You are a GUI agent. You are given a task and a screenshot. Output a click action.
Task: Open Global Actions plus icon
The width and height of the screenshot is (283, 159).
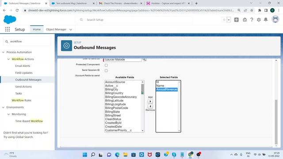(236, 19)
